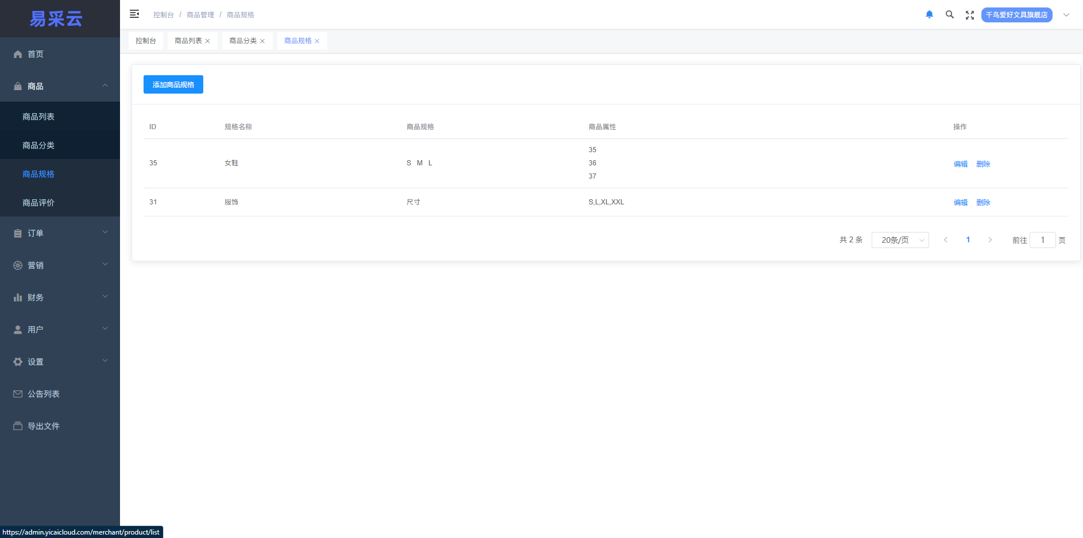Close the 商品规格 tab
Viewport: 1083px width, 538px height.
(x=317, y=41)
